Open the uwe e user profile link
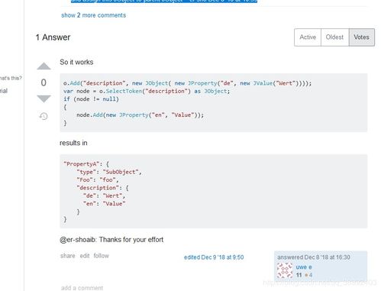 304,267
